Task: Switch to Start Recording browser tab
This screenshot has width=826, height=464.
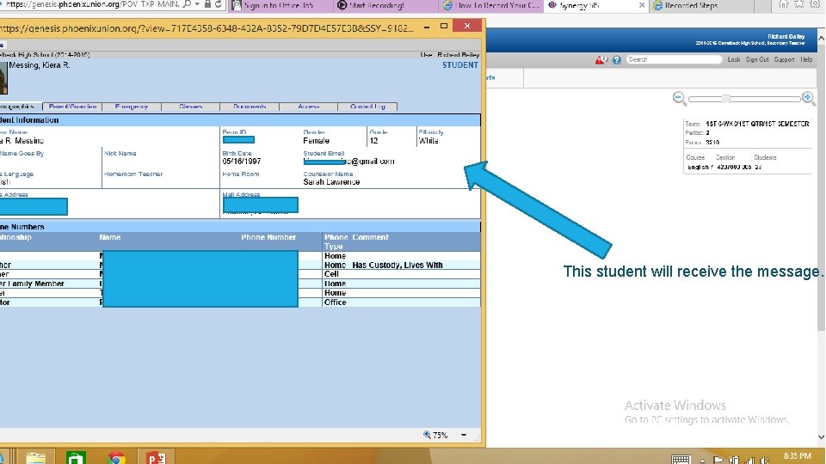Action: (385, 5)
